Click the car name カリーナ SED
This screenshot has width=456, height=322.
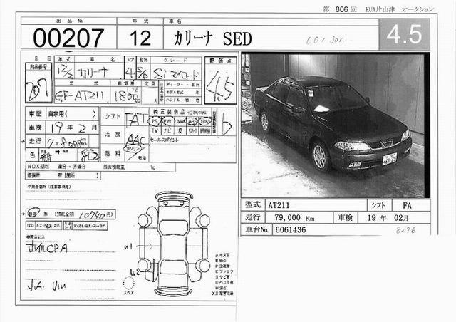point(212,38)
